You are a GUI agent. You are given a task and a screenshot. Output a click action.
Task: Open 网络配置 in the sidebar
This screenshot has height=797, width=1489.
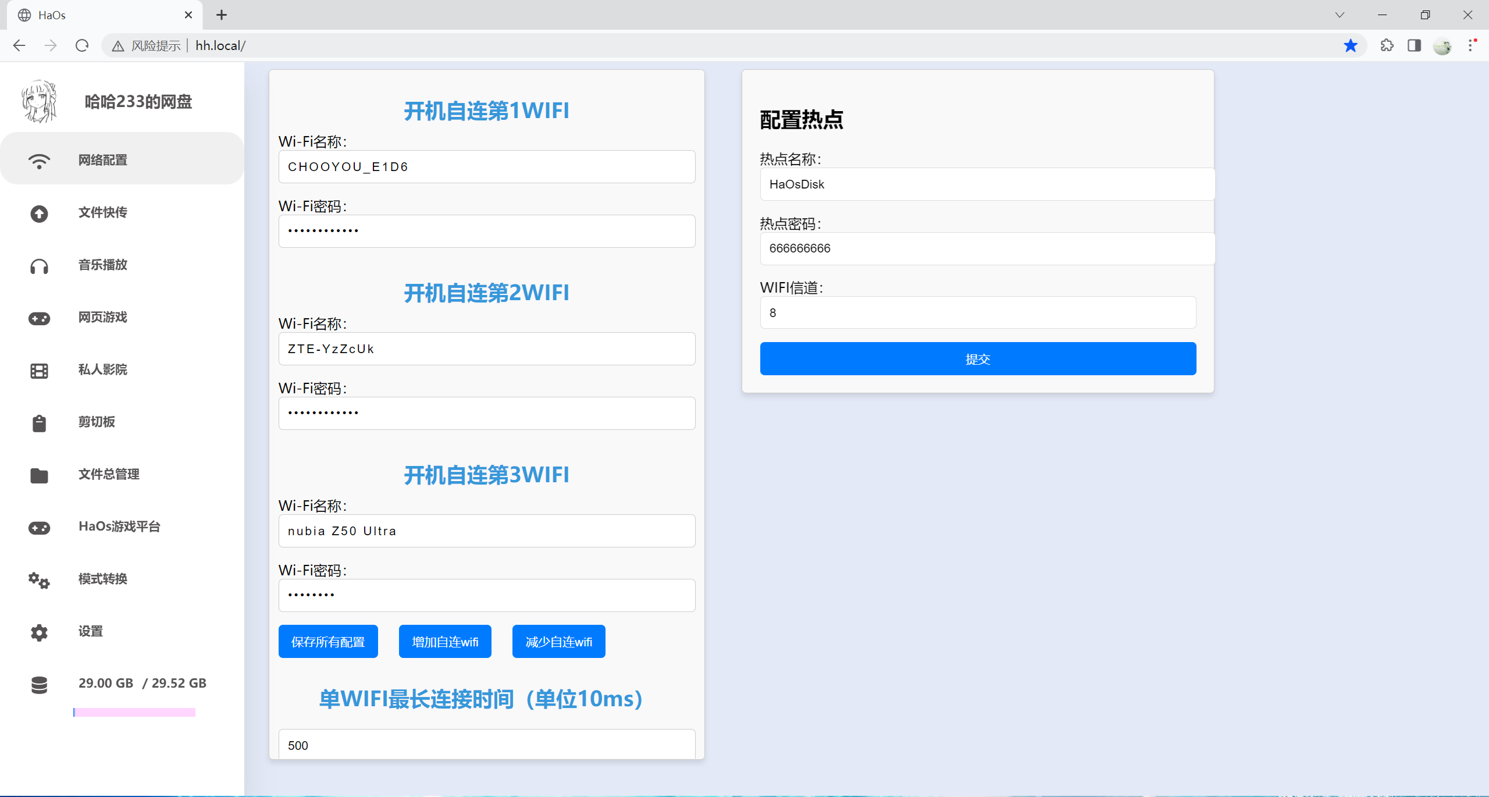point(122,159)
